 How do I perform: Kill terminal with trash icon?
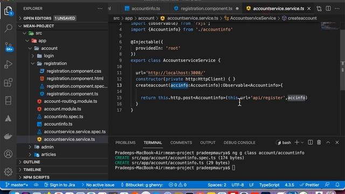pos(319,142)
